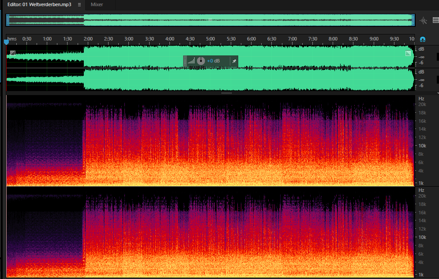Click the 2:00 mark on timeline
Viewport: 439px width, 279px height.
tap(88, 39)
